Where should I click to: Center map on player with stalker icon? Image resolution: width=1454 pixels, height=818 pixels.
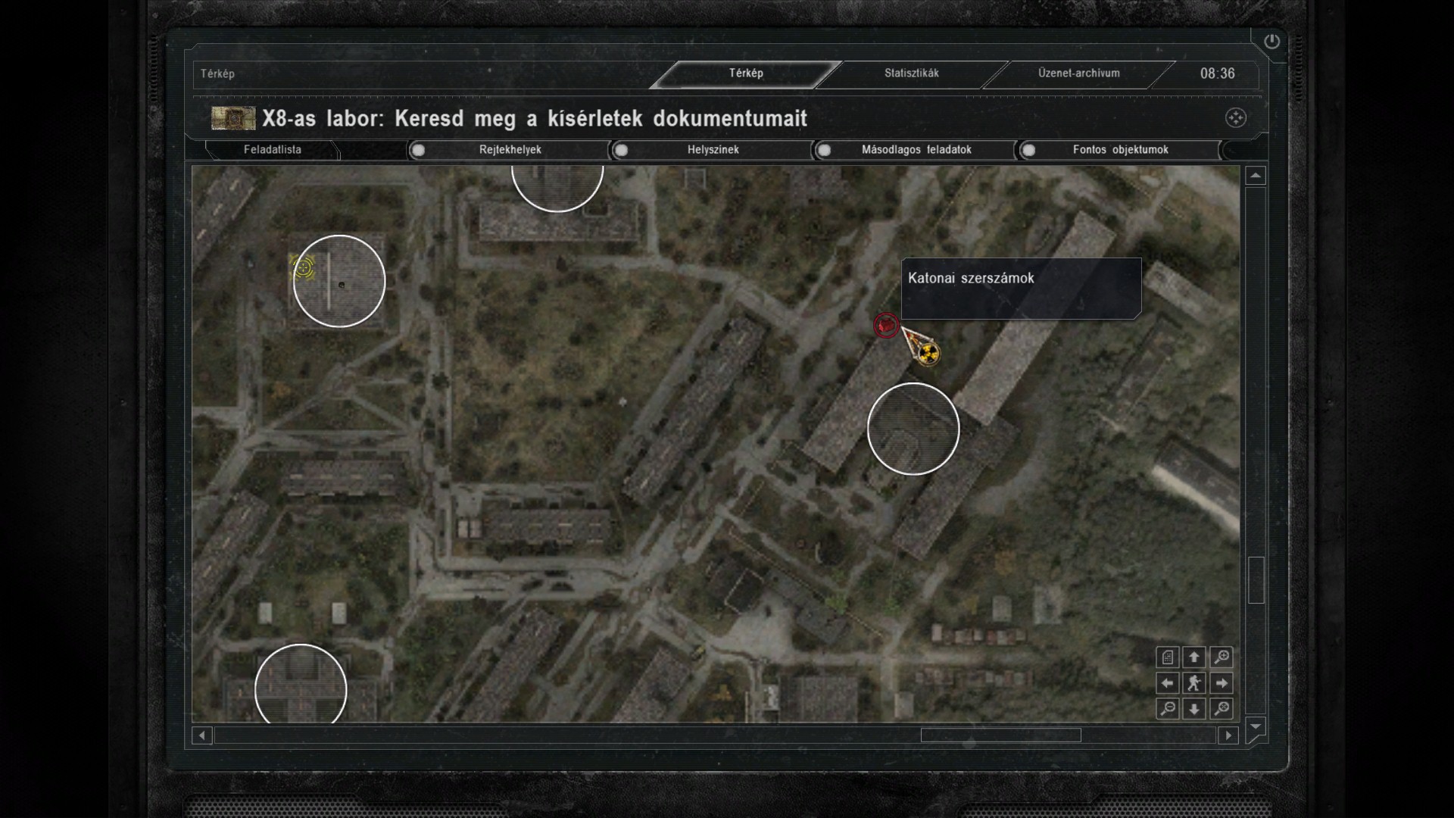(x=1194, y=683)
